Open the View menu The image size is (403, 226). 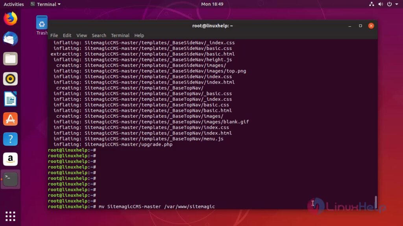pyautogui.click(x=81, y=35)
